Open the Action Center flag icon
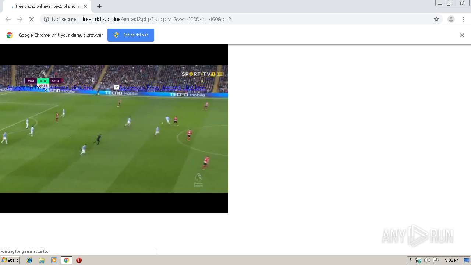 [x=436, y=260]
